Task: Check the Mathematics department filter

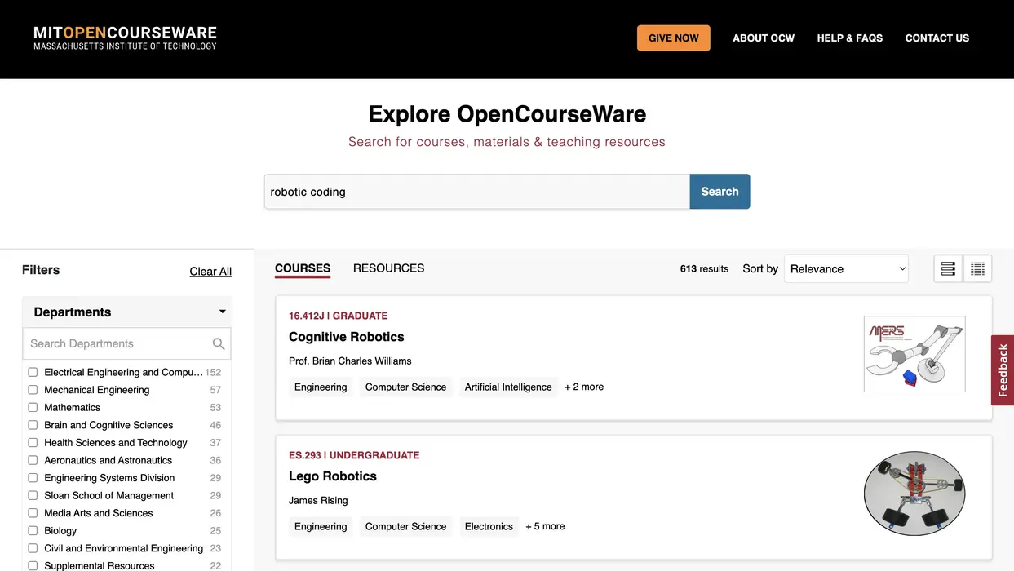Action: click(33, 407)
